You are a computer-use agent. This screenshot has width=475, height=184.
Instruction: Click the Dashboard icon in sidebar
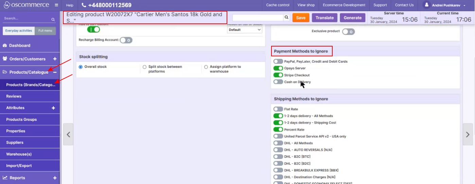pos(5,45)
